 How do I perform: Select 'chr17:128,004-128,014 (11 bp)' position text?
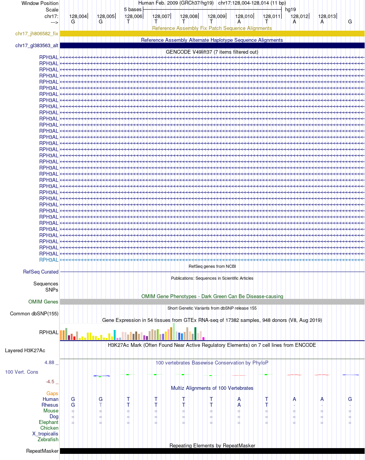click(x=252, y=3)
